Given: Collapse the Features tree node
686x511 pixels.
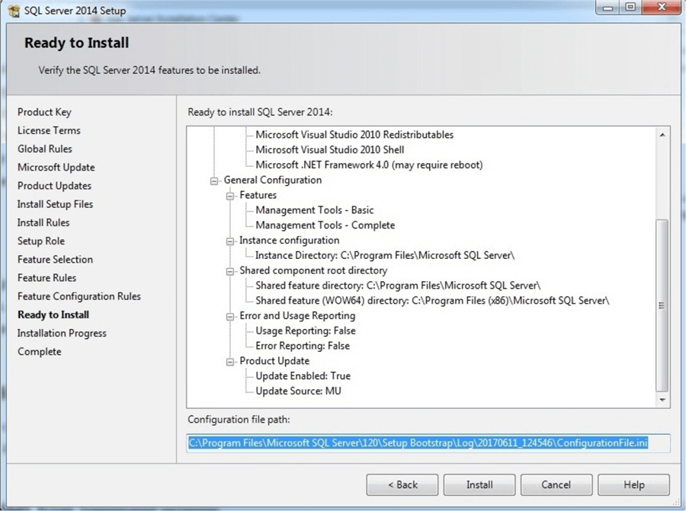Looking at the screenshot, I should (230, 196).
